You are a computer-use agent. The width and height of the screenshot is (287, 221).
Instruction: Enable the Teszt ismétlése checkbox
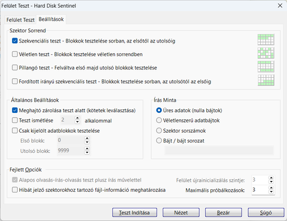tap(15, 120)
